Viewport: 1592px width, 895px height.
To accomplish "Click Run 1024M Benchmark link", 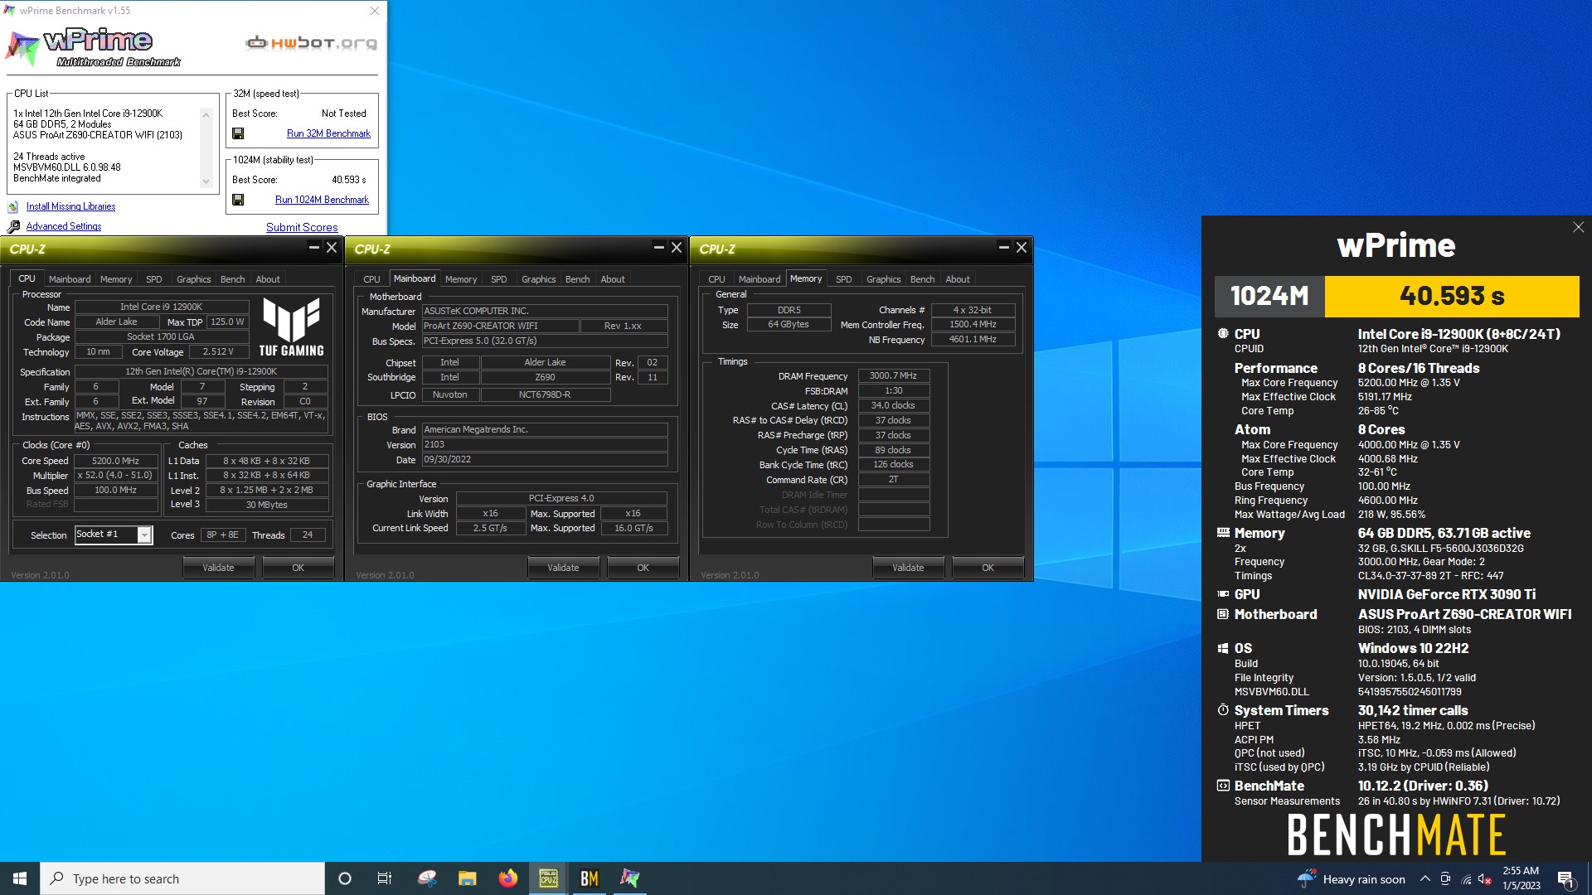I will point(322,200).
